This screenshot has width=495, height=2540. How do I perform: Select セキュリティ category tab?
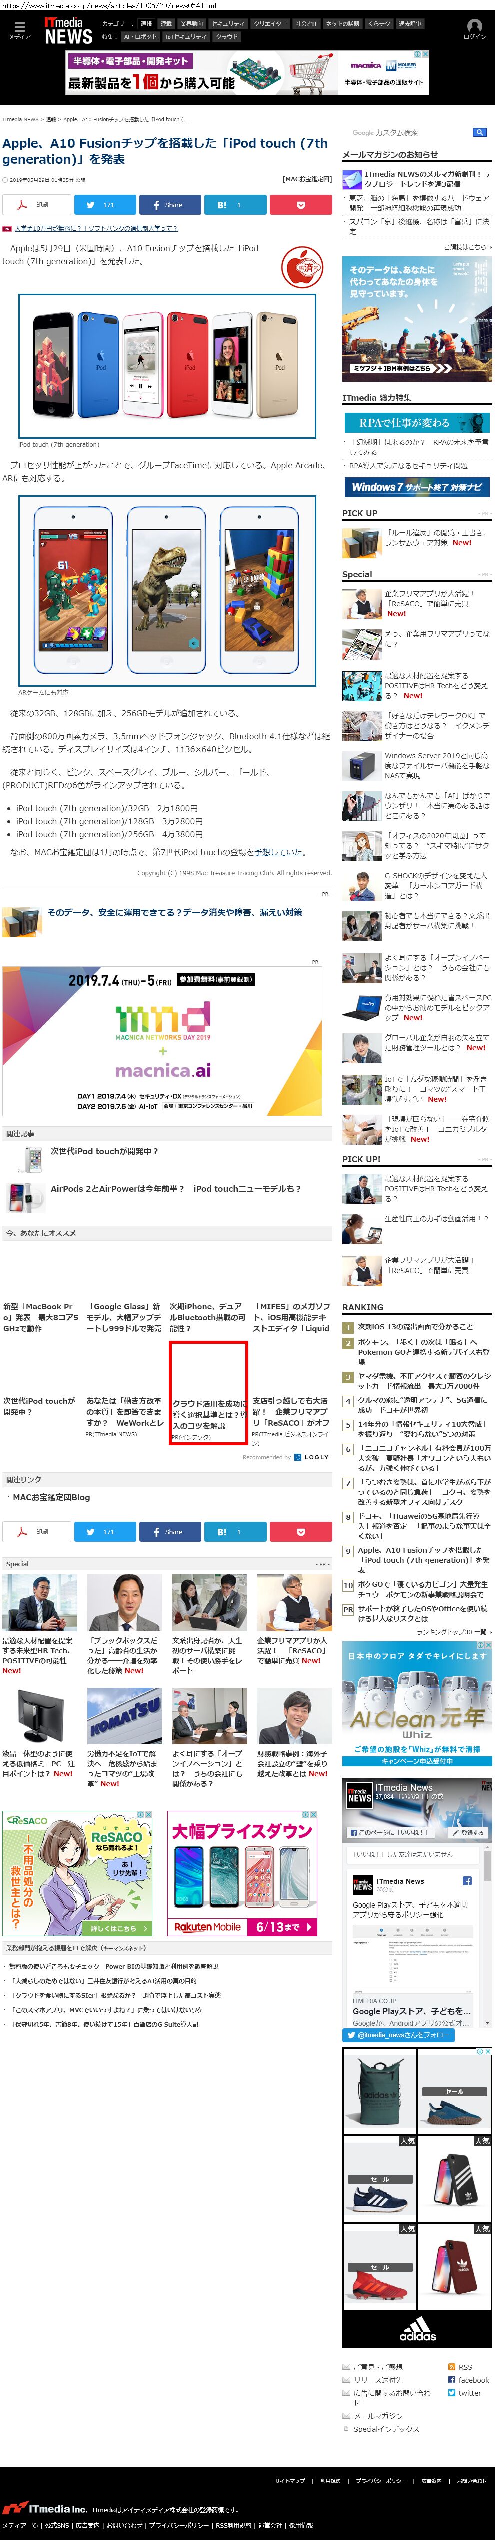tap(228, 23)
